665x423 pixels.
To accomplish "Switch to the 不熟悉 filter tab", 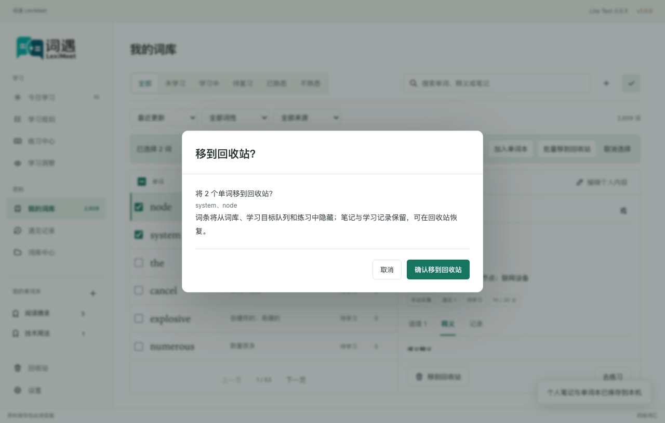I will click(x=311, y=83).
